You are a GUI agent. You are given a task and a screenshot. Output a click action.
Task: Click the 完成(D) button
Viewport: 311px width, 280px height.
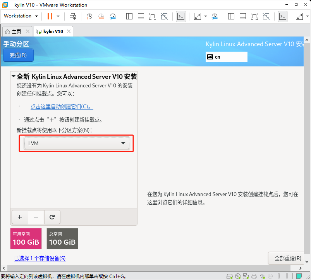point(18,55)
